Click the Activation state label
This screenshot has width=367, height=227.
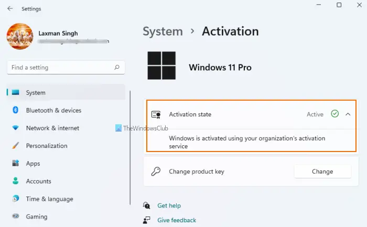(x=190, y=114)
